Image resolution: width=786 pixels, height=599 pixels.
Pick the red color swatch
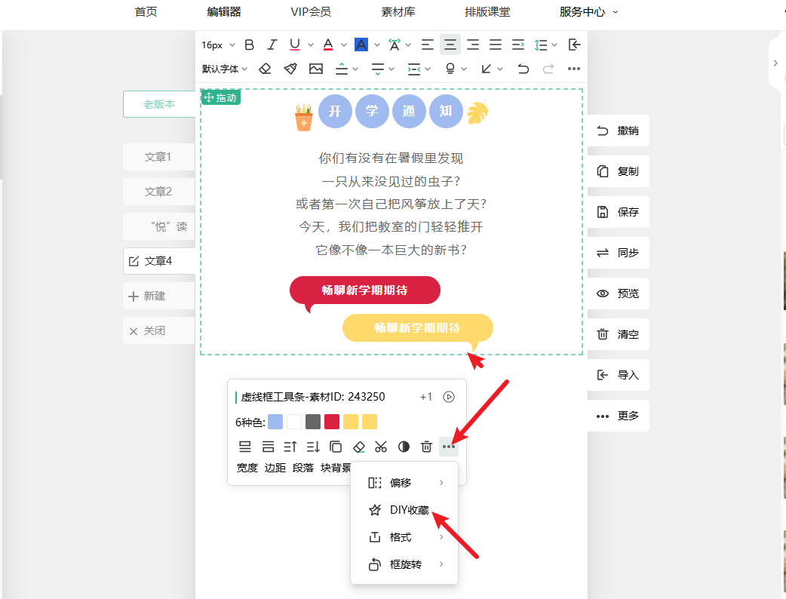tap(332, 422)
